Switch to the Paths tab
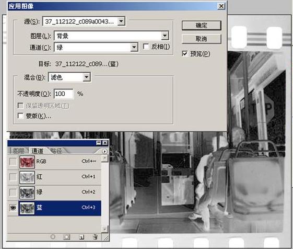 (x=56, y=151)
